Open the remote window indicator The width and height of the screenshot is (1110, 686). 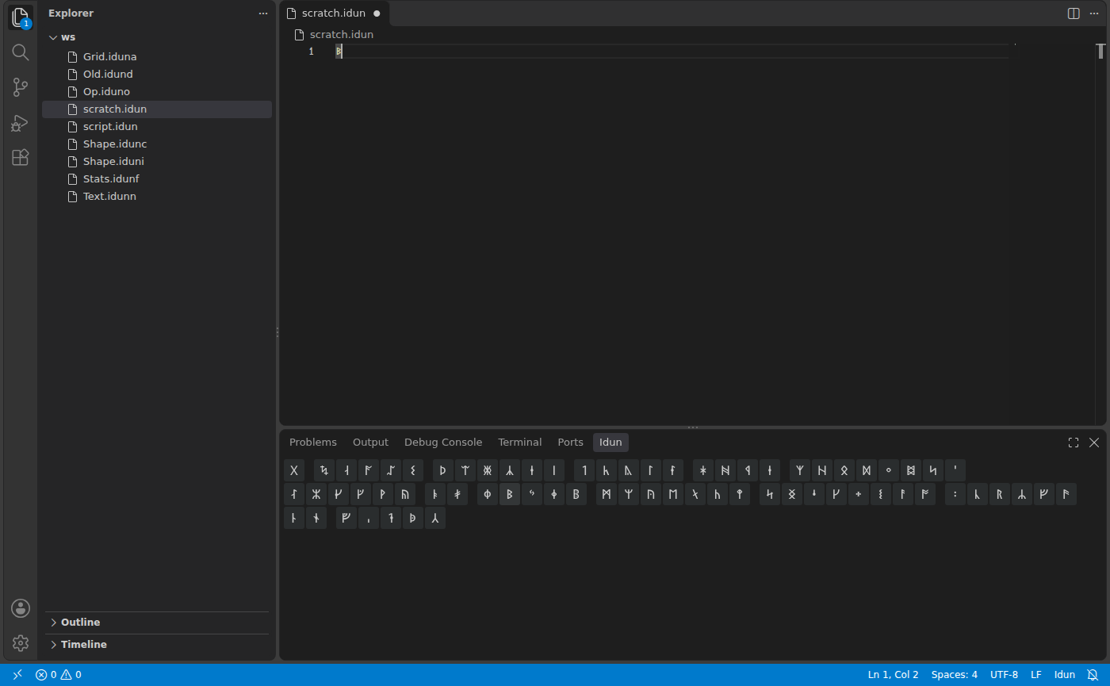click(x=17, y=675)
